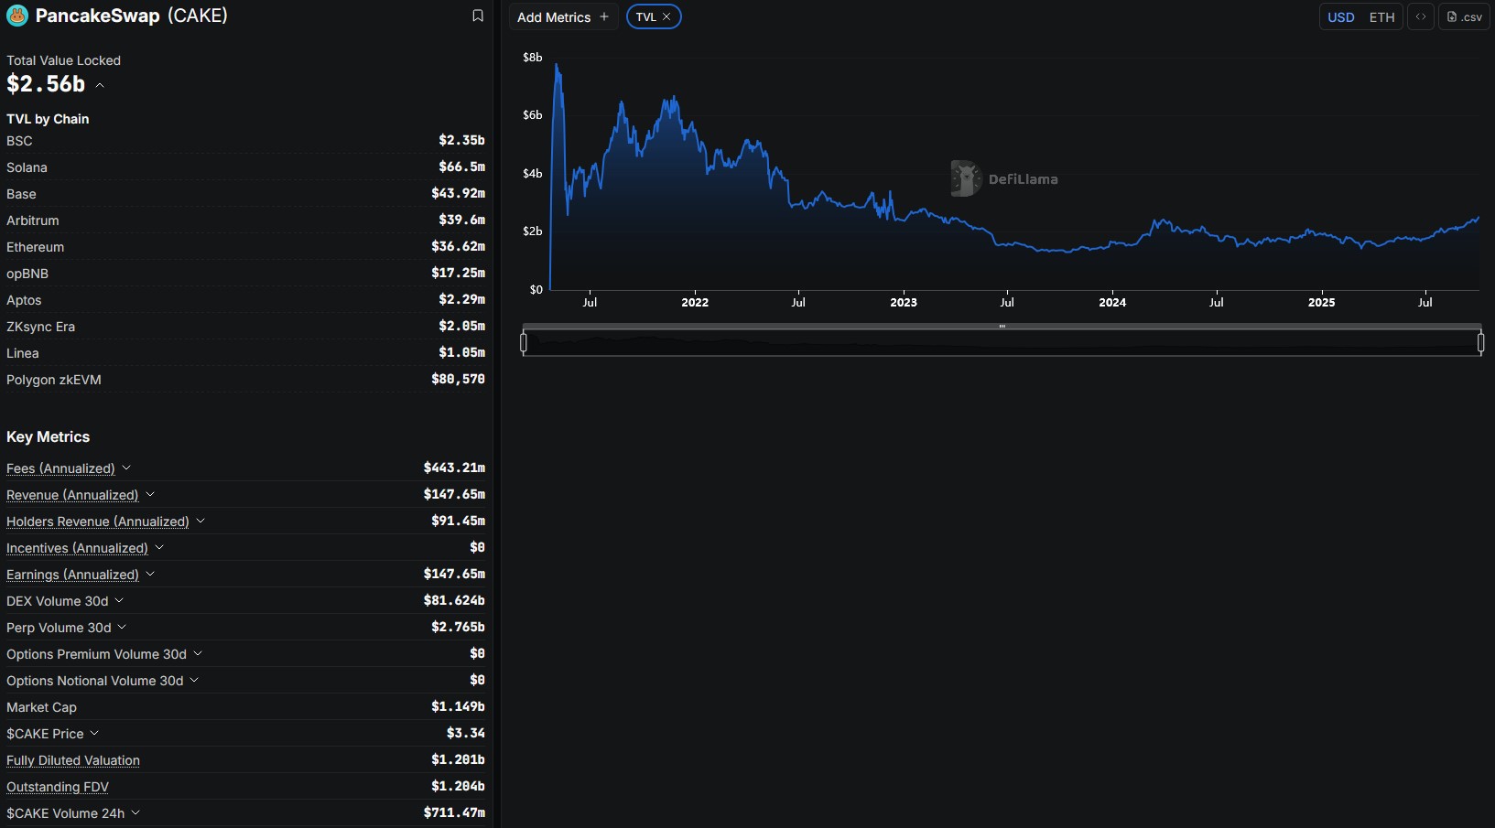
Task: Expand the Fees (Annualized) details
Action: click(x=126, y=468)
